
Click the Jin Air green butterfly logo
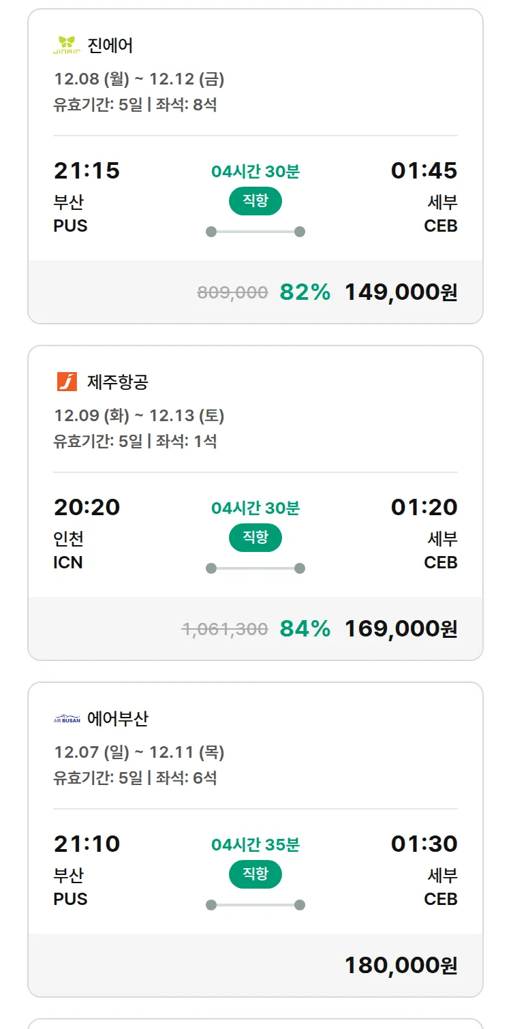click(x=67, y=46)
